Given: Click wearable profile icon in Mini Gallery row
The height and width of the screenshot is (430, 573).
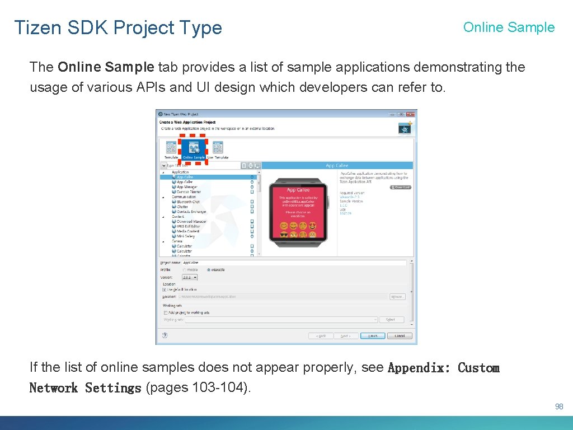Looking at the screenshot, I should click(x=252, y=236).
